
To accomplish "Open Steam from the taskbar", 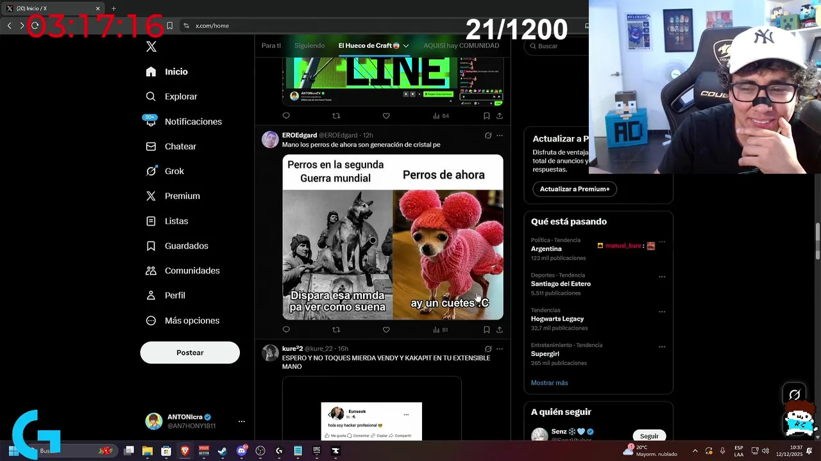I will [222, 451].
